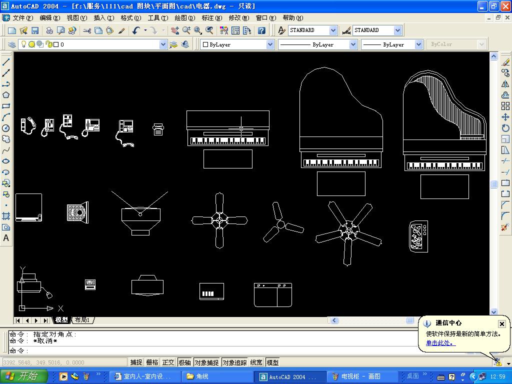Click the Undo arrow icon
The height and width of the screenshot is (384, 512).
tap(136, 30)
